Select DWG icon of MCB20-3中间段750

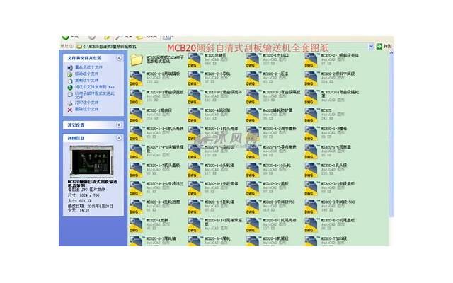(253, 207)
